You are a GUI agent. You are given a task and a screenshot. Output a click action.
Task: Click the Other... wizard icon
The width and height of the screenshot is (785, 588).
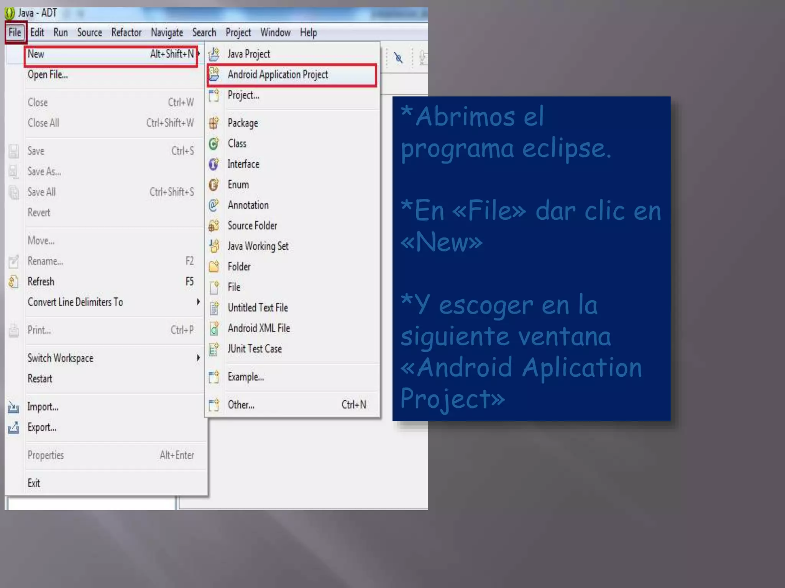point(214,405)
